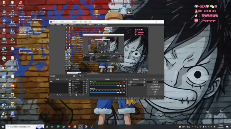Open 设置 settings button in Controls
This screenshot has height=129, width=231.
point(155,92)
